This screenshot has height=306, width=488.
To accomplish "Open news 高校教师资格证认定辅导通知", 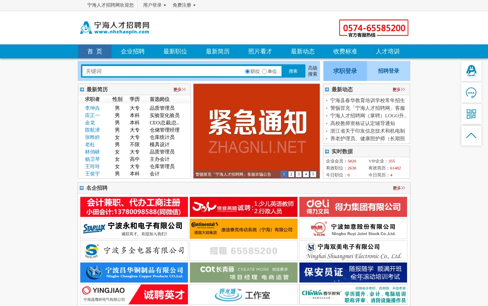I will pyautogui.click(x=363, y=123).
